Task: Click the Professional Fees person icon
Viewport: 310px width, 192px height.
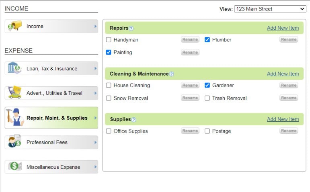Action: pyautogui.click(x=15, y=142)
